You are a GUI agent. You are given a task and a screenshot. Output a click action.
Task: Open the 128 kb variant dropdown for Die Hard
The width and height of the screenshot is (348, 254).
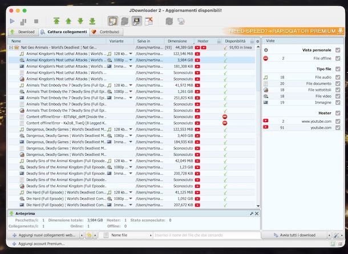[131, 192]
